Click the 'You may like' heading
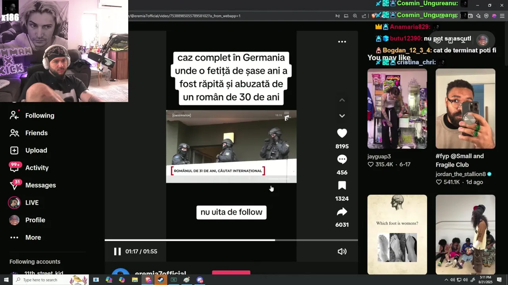 tap(389, 58)
